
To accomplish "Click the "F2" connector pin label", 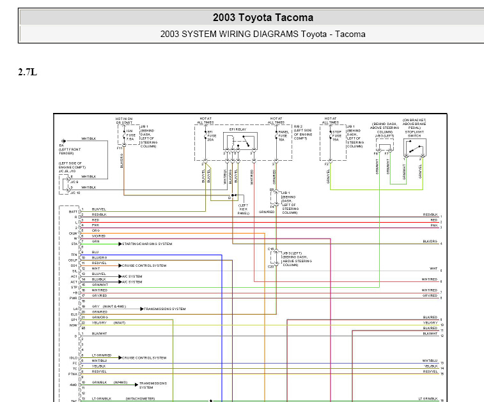I will coord(327,164).
